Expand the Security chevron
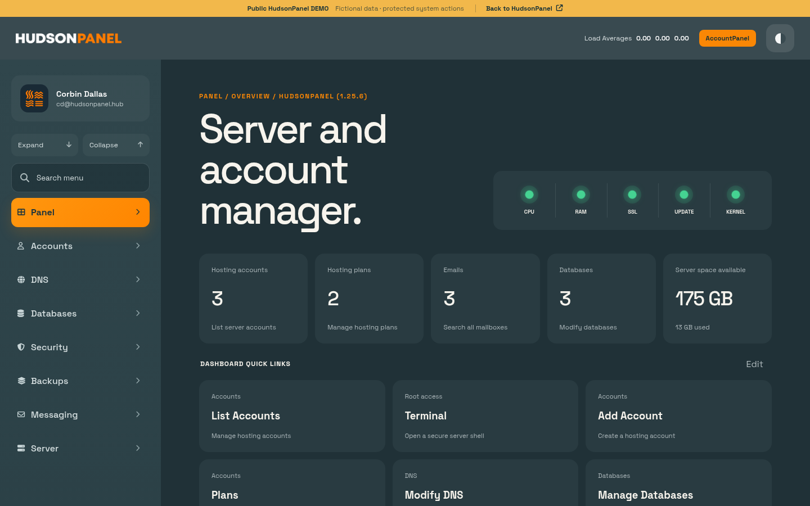Viewport: 810px width, 506px height. pyautogui.click(x=138, y=347)
